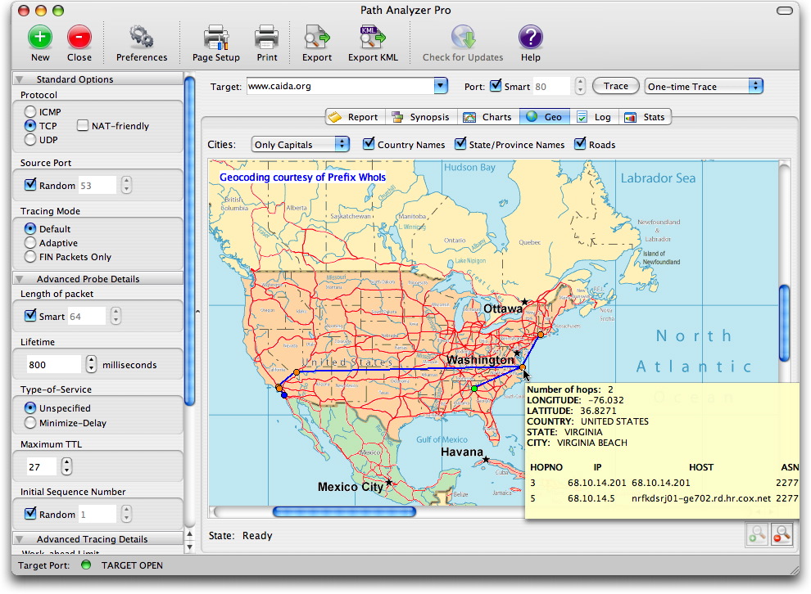
Task: Select the ICMP protocol radio button
Action: pos(30,111)
